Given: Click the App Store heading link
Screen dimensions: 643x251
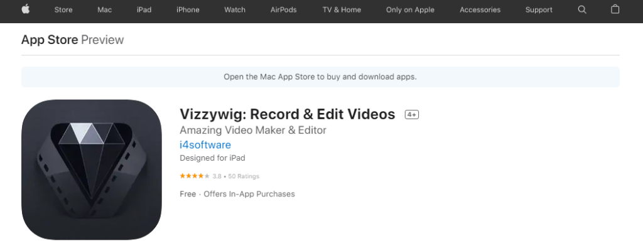Looking at the screenshot, I should (50, 40).
